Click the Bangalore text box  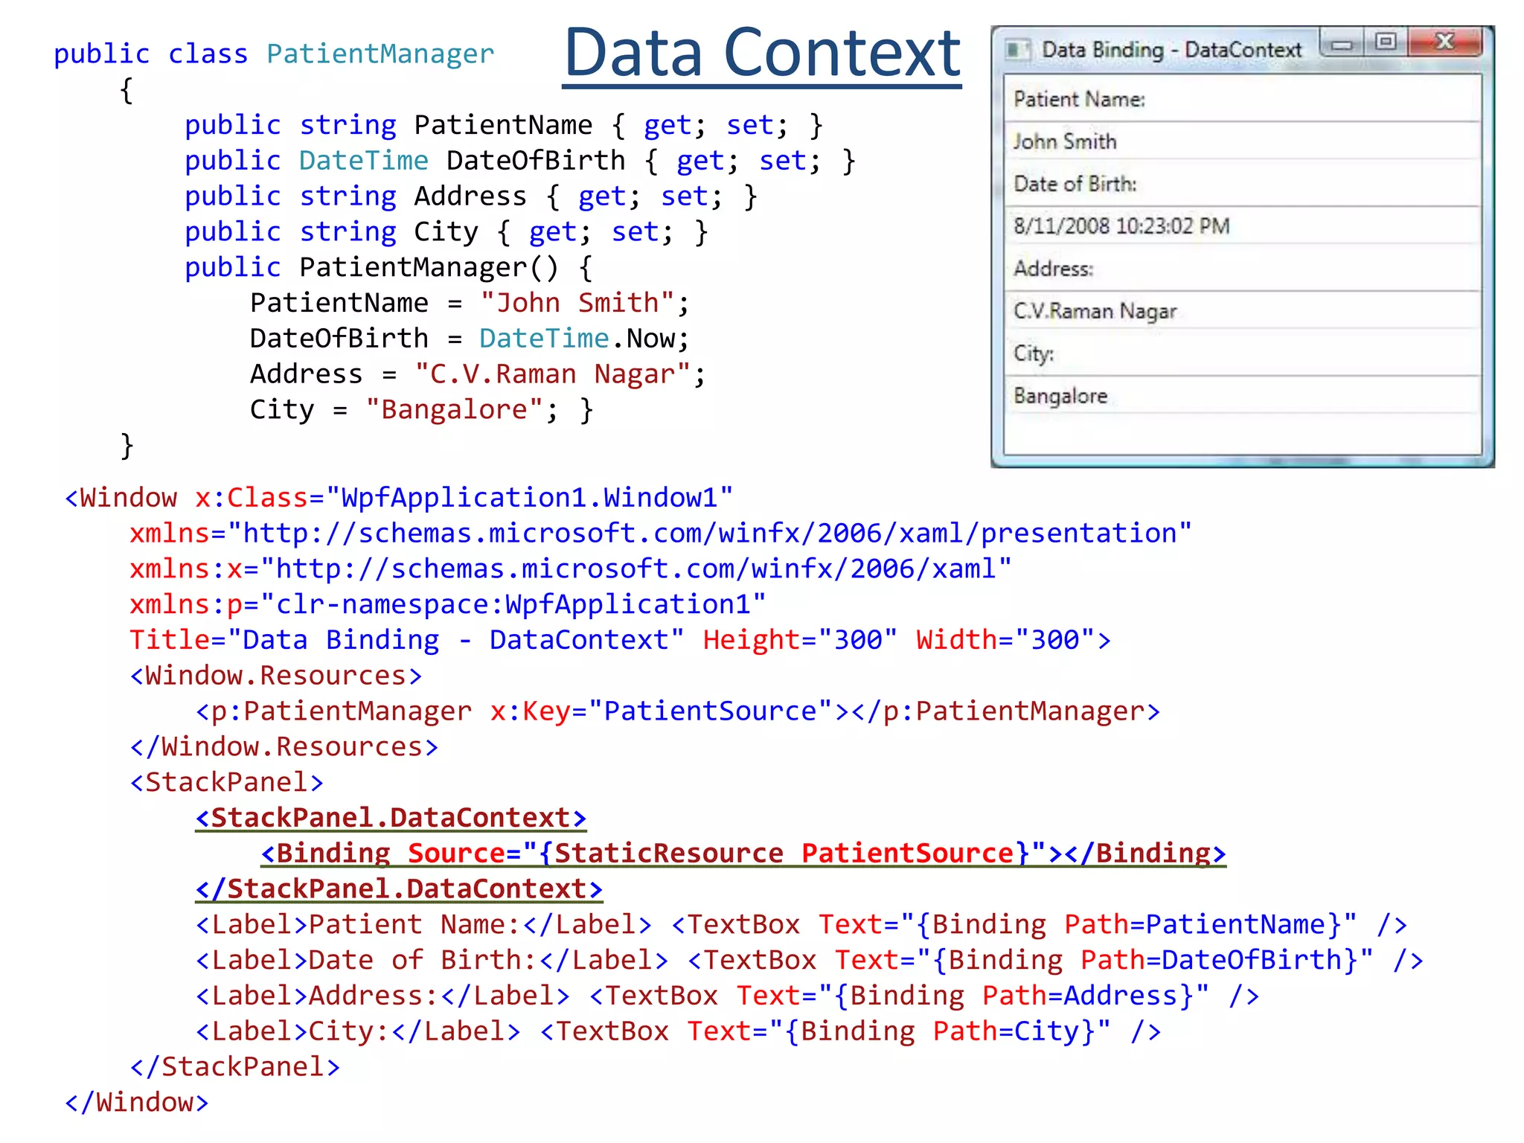pyautogui.click(x=1242, y=395)
